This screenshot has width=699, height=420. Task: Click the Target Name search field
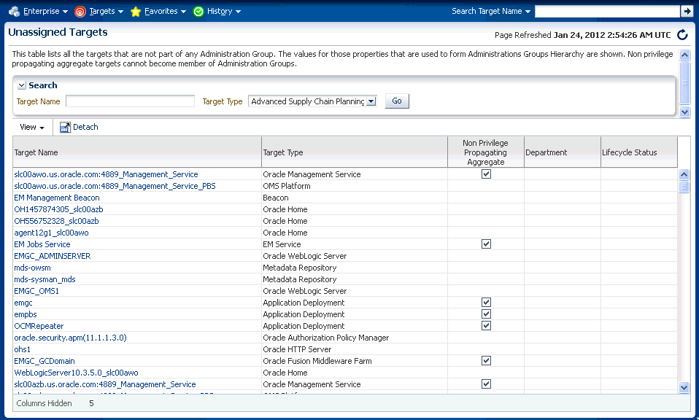tap(130, 101)
